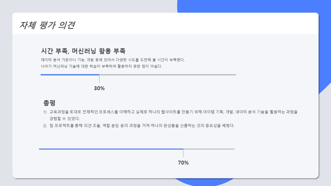
Task: Select the heading 시간 부족, 머신러닝 활용 부족
Action: [x=83, y=51]
